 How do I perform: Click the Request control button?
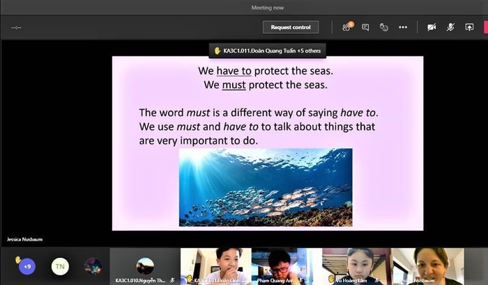tap(291, 27)
